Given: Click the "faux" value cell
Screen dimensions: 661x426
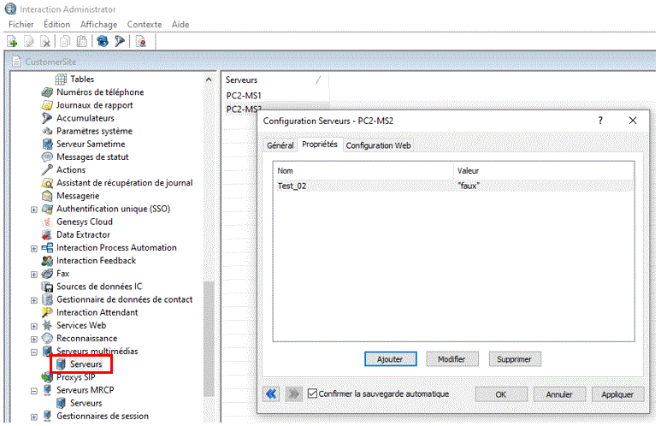Looking at the screenshot, I should 469,186.
